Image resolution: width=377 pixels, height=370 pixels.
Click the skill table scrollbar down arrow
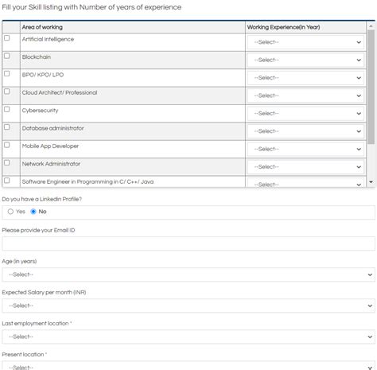coord(371,182)
